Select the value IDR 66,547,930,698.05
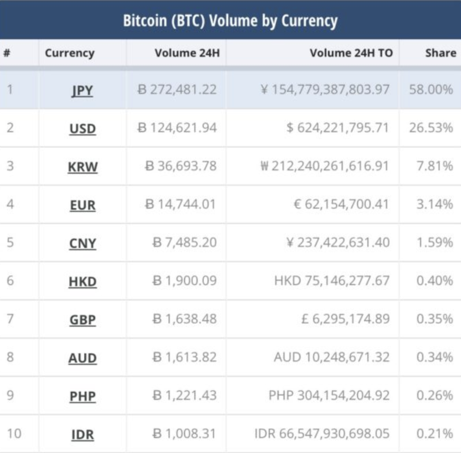 (x=322, y=433)
